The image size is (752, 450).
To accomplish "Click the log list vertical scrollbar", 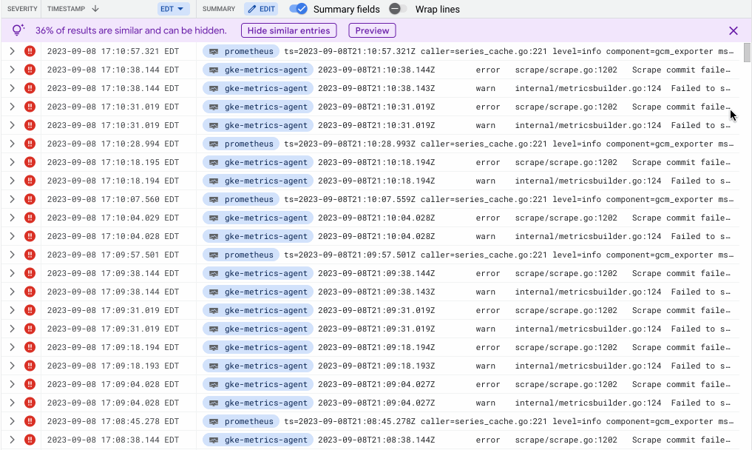I will (x=747, y=52).
